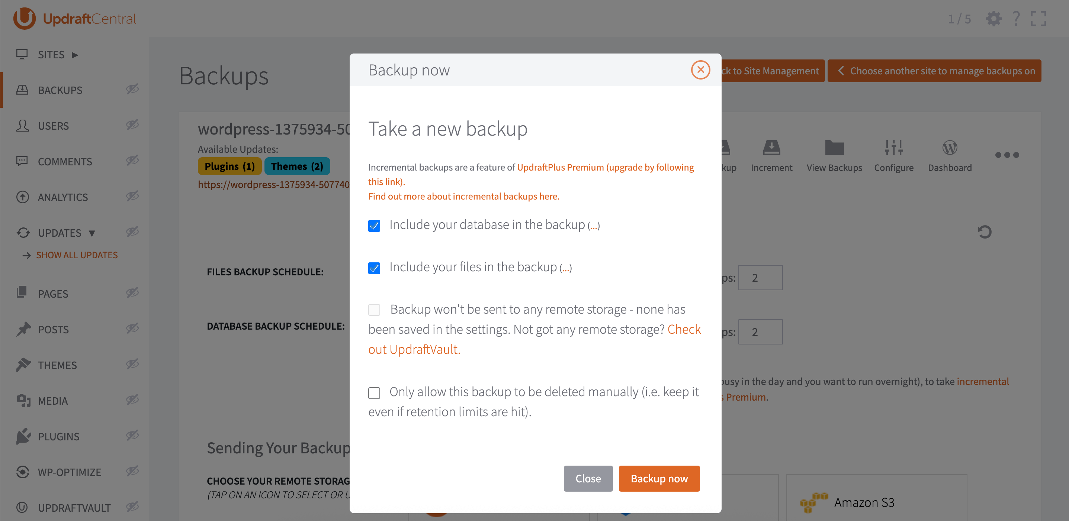The height and width of the screenshot is (521, 1069).
Task: Open the View Backups folder icon
Action: pos(834,148)
